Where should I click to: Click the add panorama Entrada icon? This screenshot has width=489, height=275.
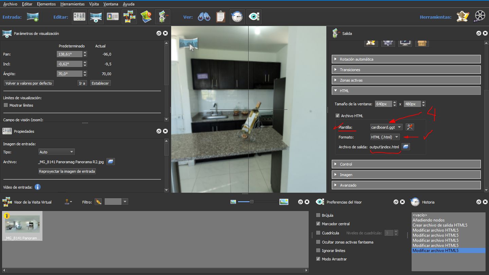pyautogui.click(x=33, y=17)
